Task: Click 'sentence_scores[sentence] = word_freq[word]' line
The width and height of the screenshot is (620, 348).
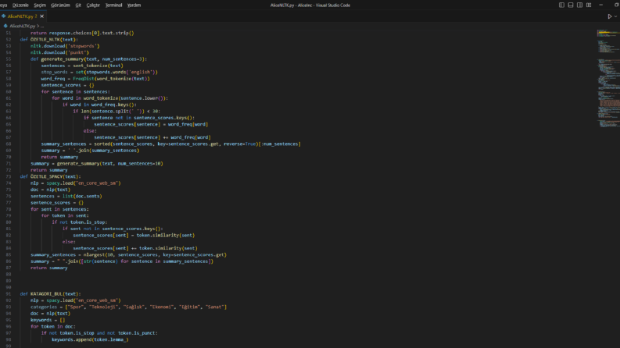Action: tap(151, 124)
